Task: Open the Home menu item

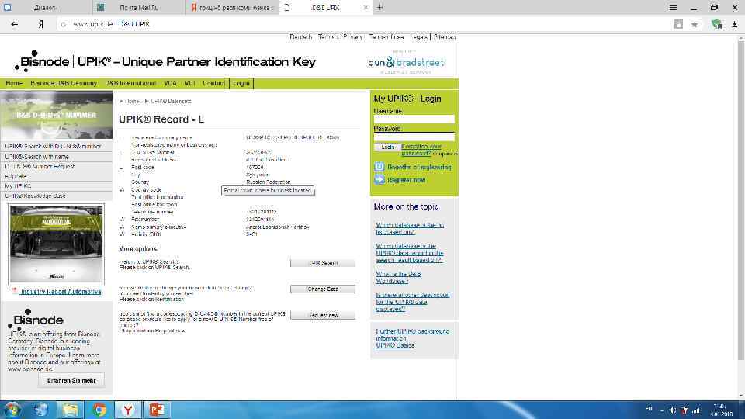Action: tap(14, 83)
